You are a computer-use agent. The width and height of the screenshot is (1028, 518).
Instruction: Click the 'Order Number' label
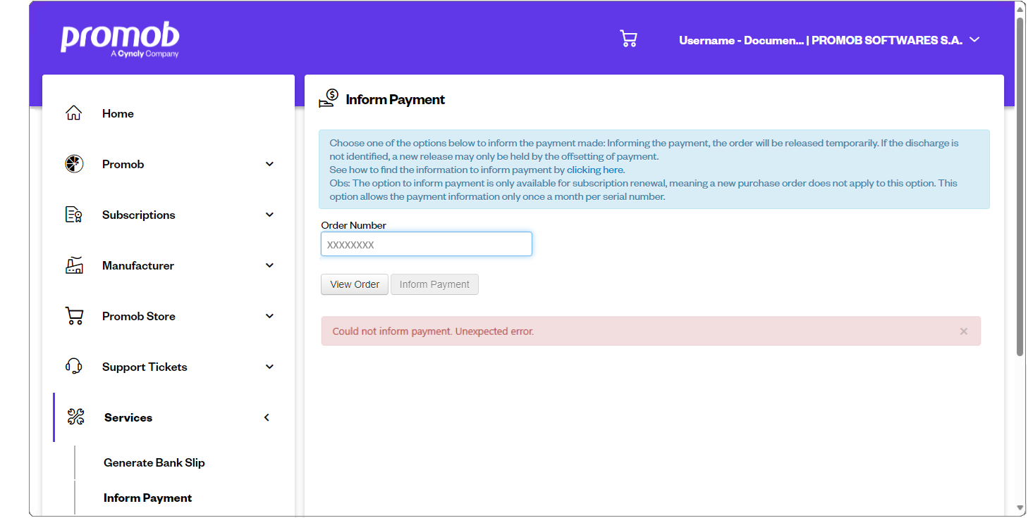click(x=354, y=225)
